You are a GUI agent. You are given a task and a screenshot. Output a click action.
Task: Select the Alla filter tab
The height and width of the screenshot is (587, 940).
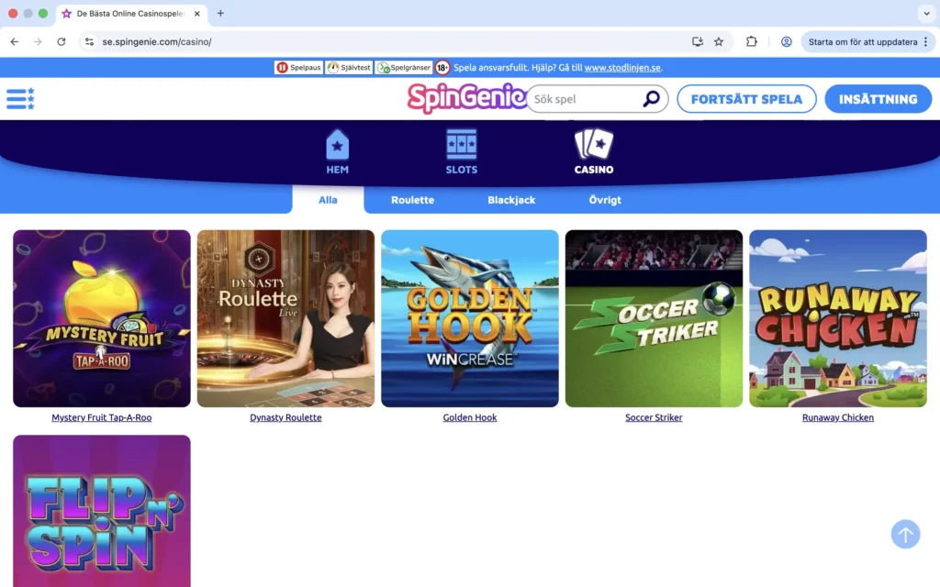click(x=327, y=199)
